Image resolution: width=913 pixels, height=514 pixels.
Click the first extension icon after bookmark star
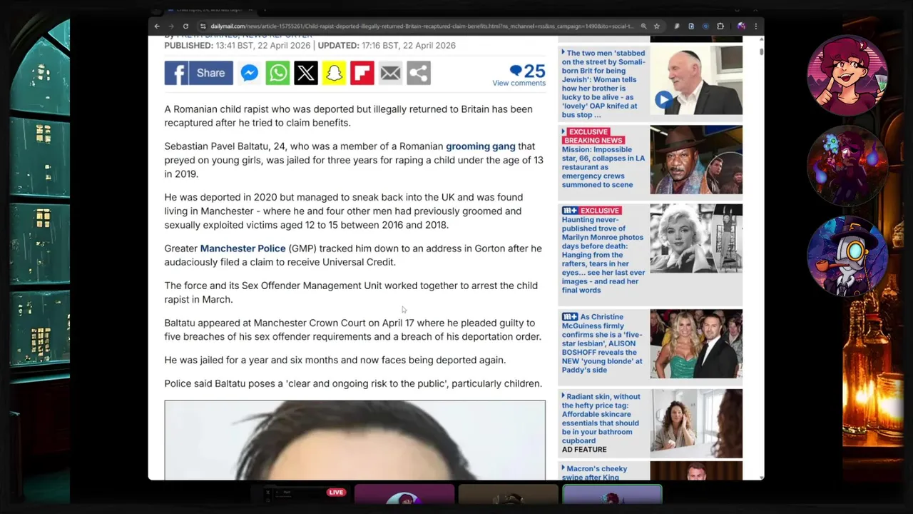pos(677,26)
